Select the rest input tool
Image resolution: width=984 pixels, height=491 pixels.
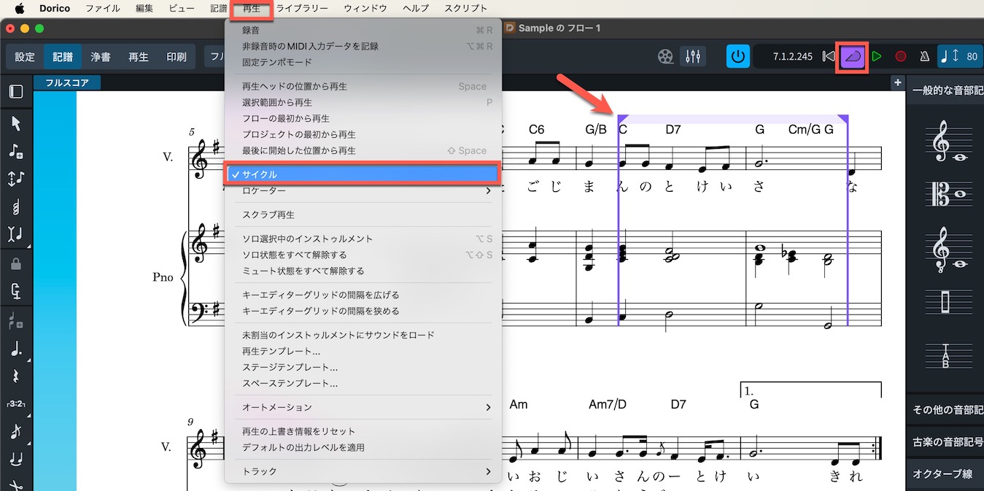tap(16, 376)
